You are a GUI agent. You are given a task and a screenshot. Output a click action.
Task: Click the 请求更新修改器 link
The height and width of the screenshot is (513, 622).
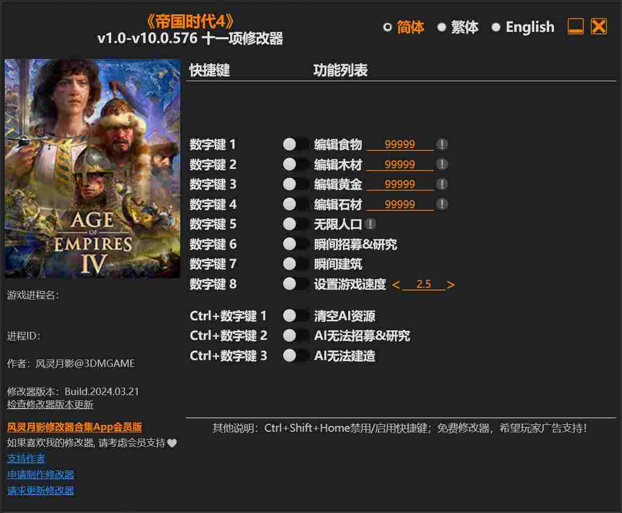(x=40, y=490)
